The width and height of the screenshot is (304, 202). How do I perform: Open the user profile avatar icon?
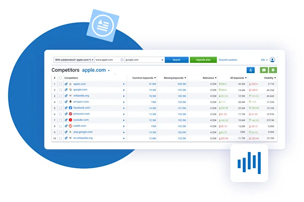[x=272, y=60]
